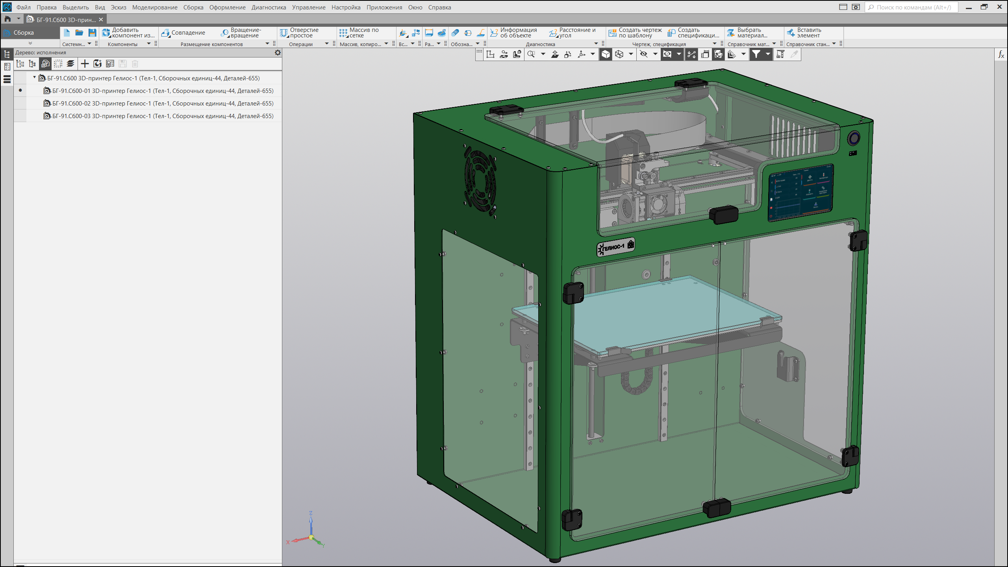Open the Диагностика menu
The width and height of the screenshot is (1008, 567).
269,7
